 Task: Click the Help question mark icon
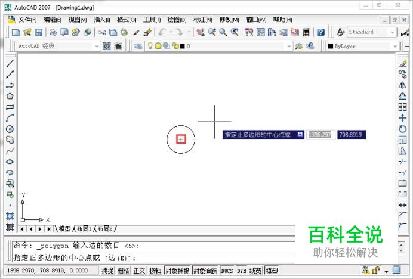[320, 32]
